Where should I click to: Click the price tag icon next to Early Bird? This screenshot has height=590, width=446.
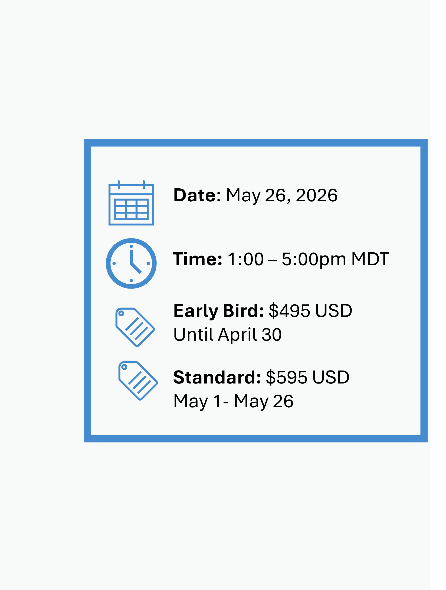pyautogui.click(x=135, y=327)
